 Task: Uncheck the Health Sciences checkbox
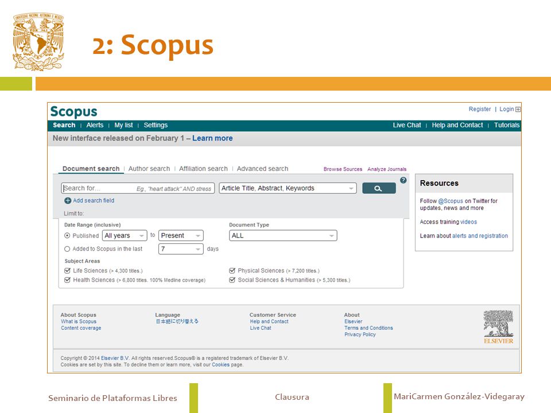[x=68, y=280]
